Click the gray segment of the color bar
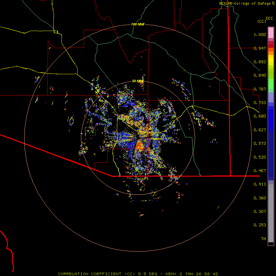This screenshot has height=276, width=276. click(x=271, y=213)
